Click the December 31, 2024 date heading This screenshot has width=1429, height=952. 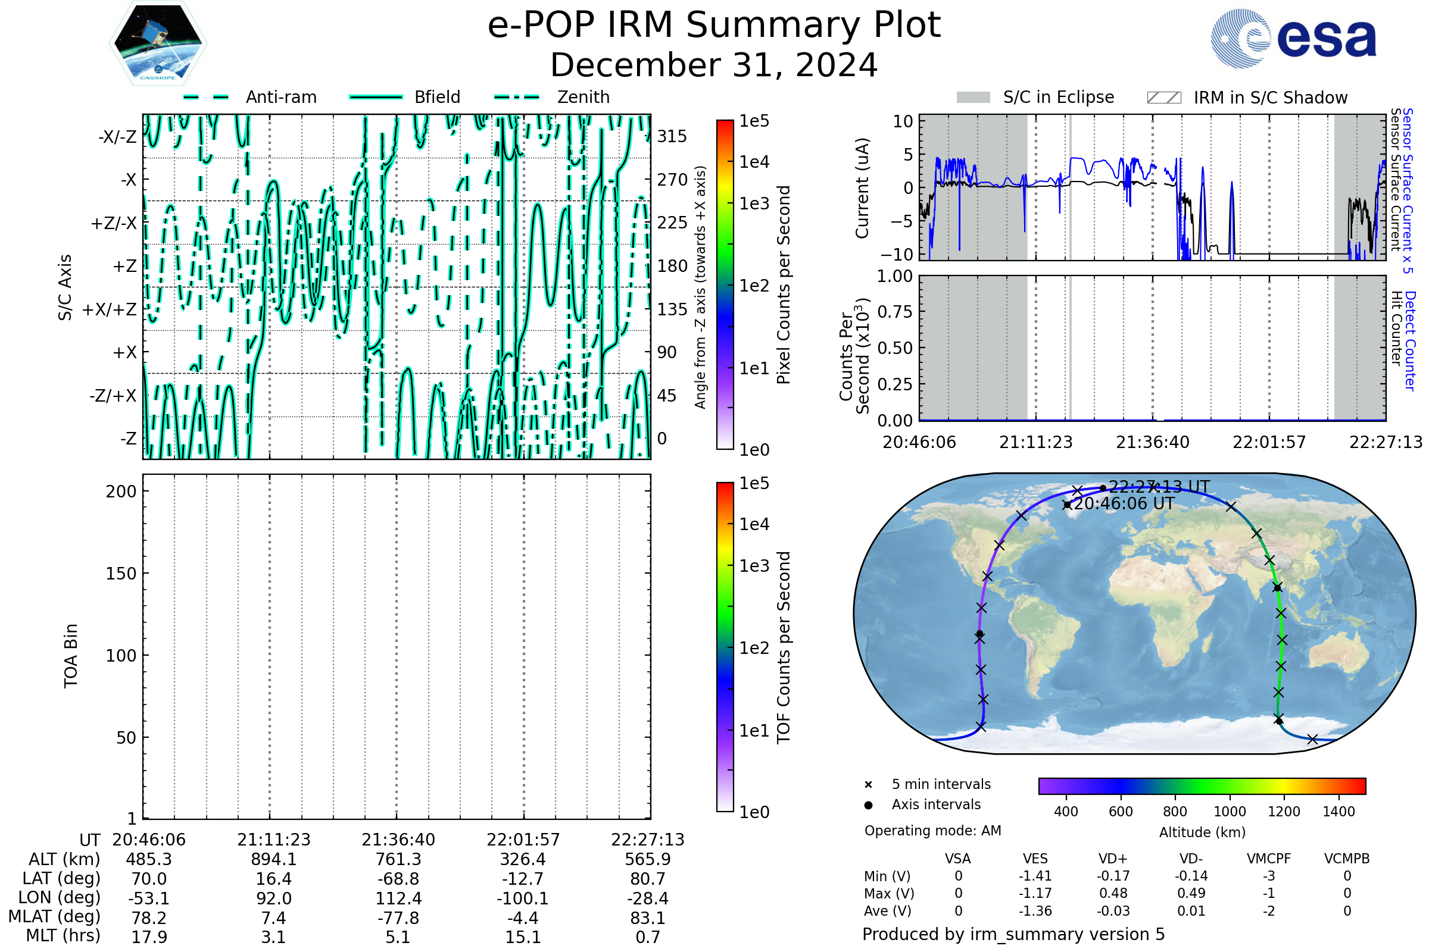coord(714,65)
